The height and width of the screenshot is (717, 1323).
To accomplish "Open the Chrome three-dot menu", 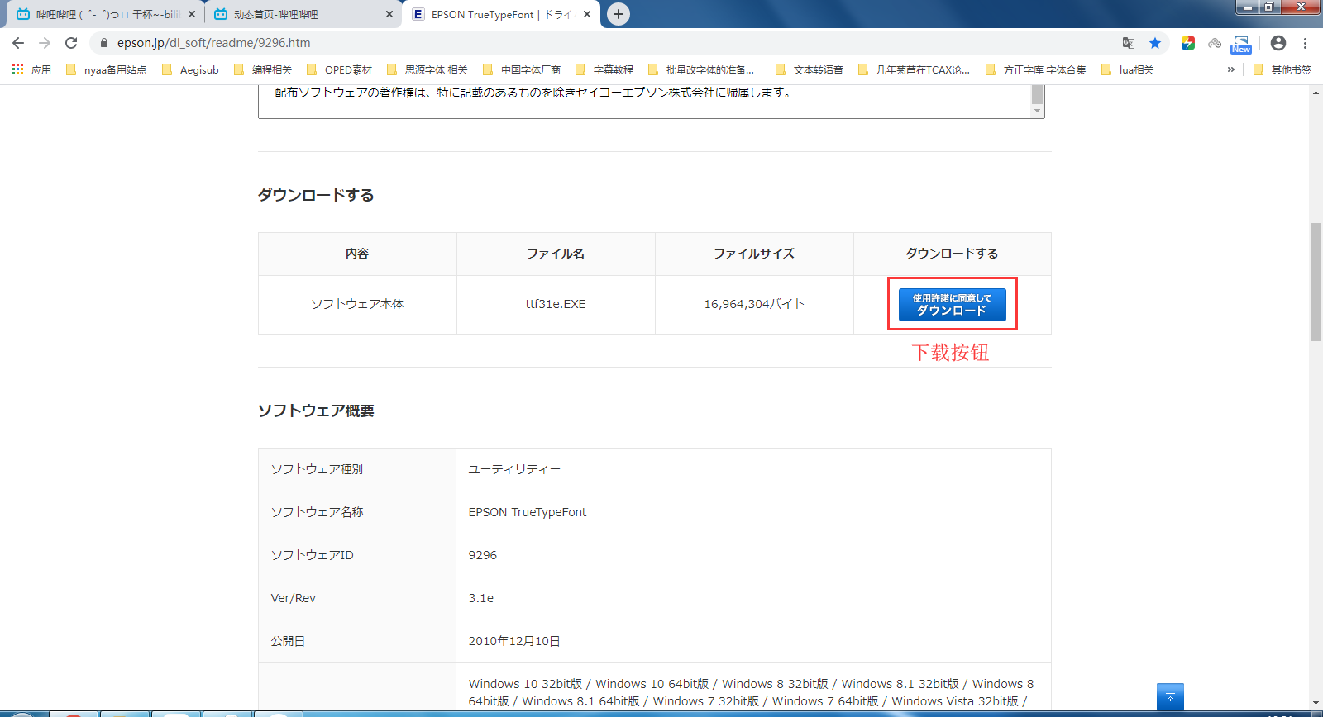I will (x=1305, y=43).
